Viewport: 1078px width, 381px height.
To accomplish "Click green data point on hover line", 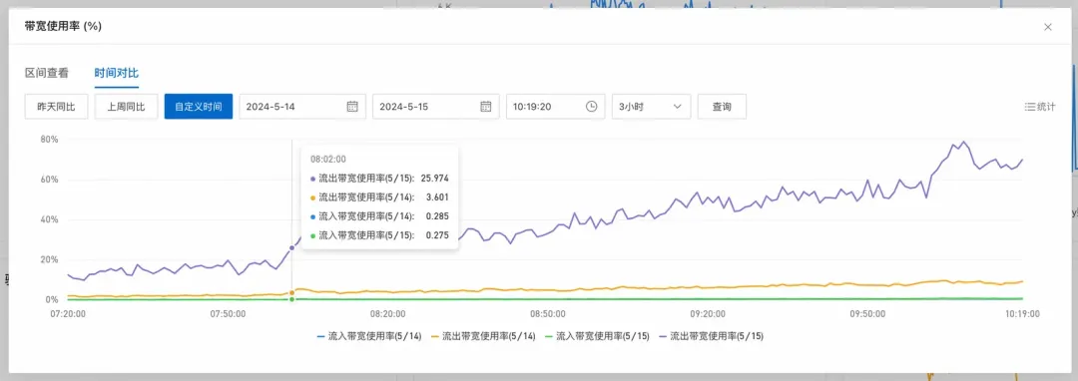I will click(x=291, y=299).
